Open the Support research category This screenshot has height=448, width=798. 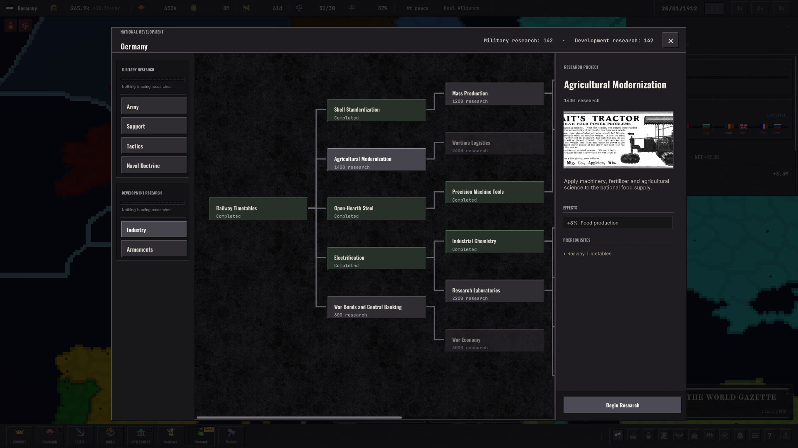[x=154, y=126]
